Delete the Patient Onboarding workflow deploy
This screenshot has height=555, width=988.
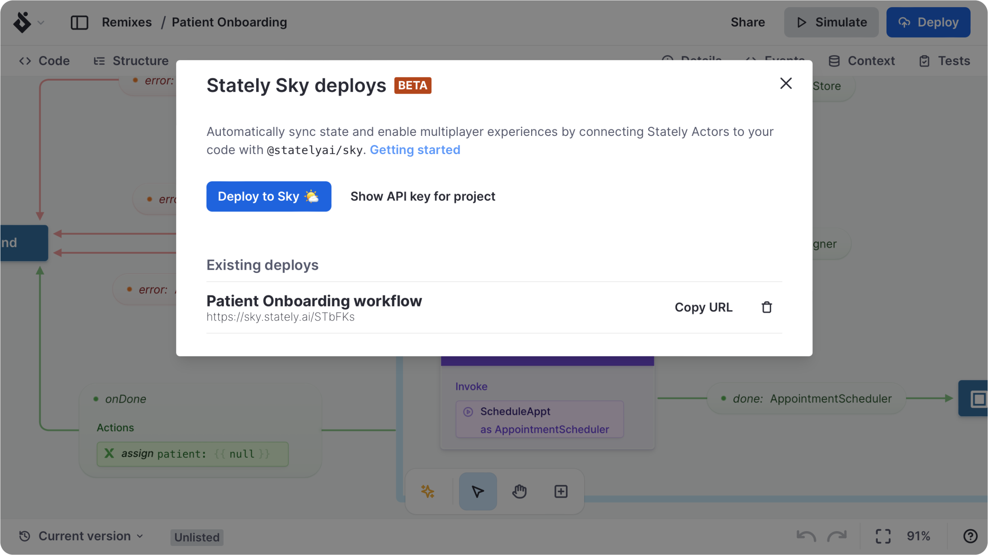[x=766, y=307]
